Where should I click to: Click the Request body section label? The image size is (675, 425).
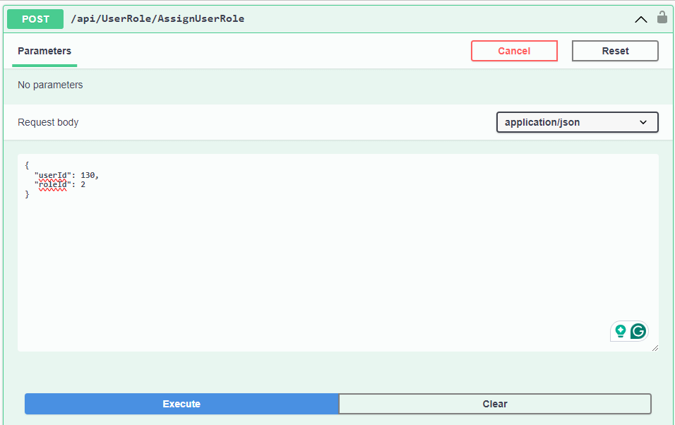point(47,122)
